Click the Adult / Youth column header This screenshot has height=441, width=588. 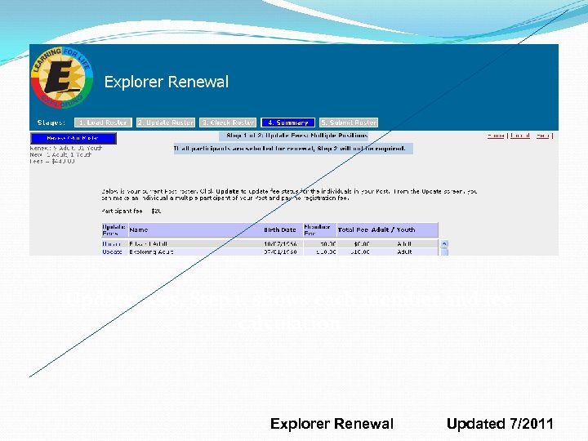click(x=393, y=229)
